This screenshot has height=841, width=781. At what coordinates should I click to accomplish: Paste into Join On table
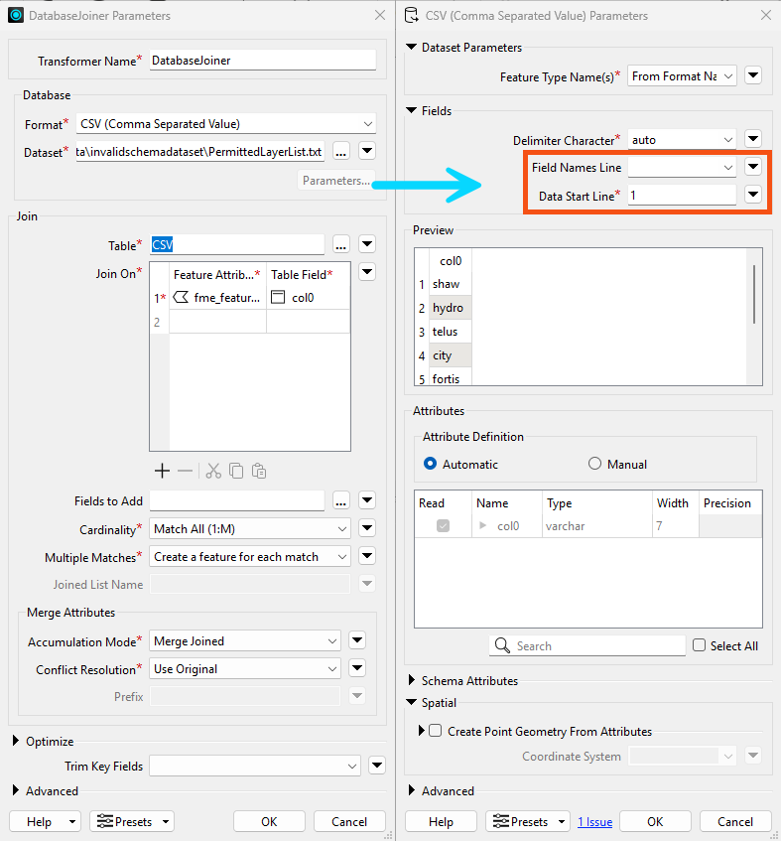coord(259,471)
